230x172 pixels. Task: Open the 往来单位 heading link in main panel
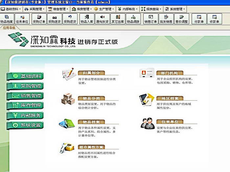coord(170,122)
